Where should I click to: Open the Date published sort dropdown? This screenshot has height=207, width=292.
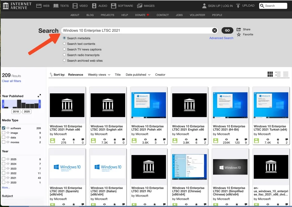point(137,74)
